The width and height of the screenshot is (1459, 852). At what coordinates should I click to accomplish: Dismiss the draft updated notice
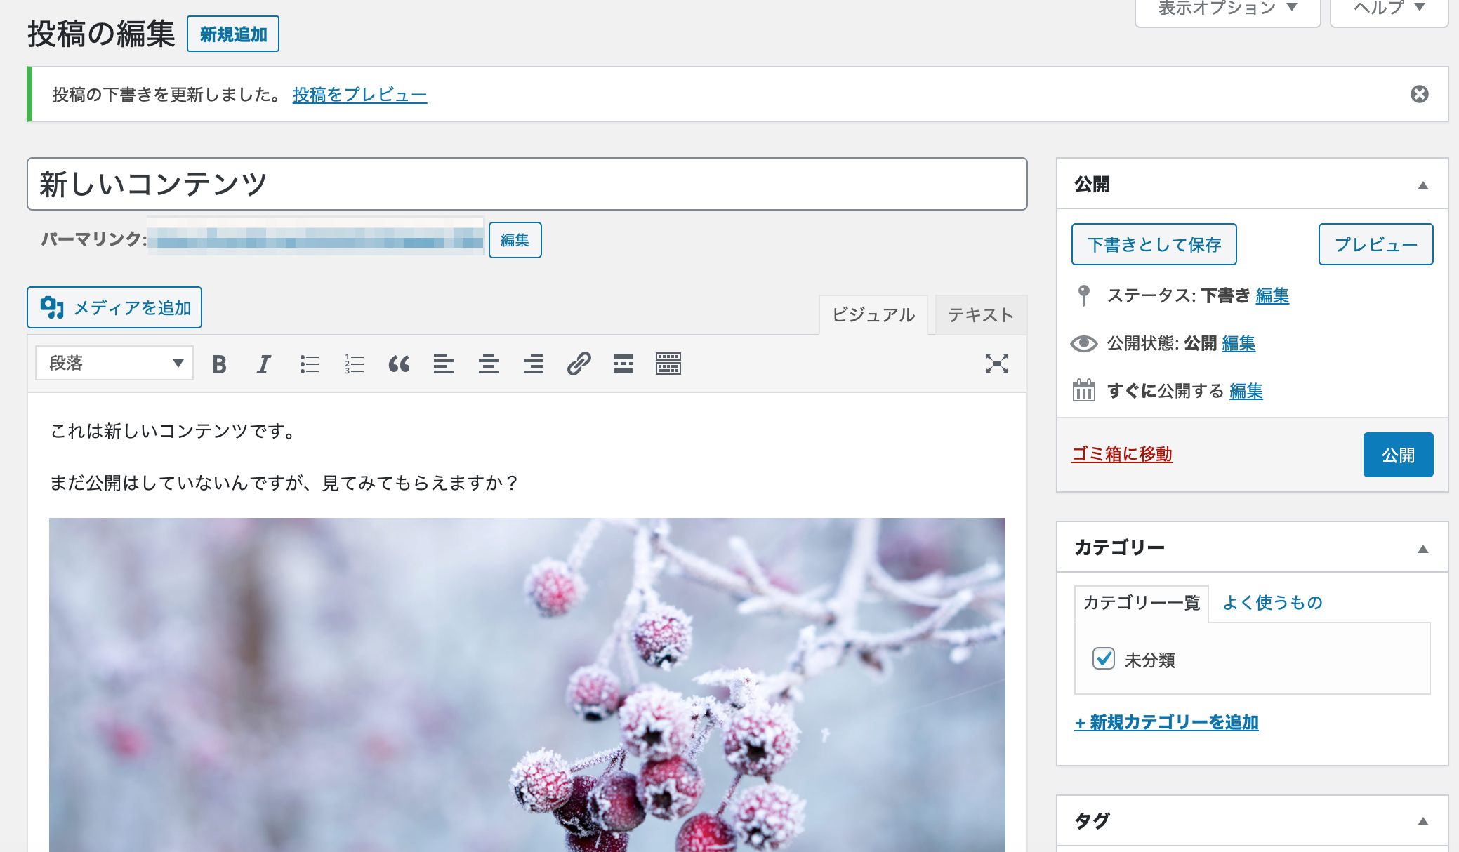(x=1419, y=94)
